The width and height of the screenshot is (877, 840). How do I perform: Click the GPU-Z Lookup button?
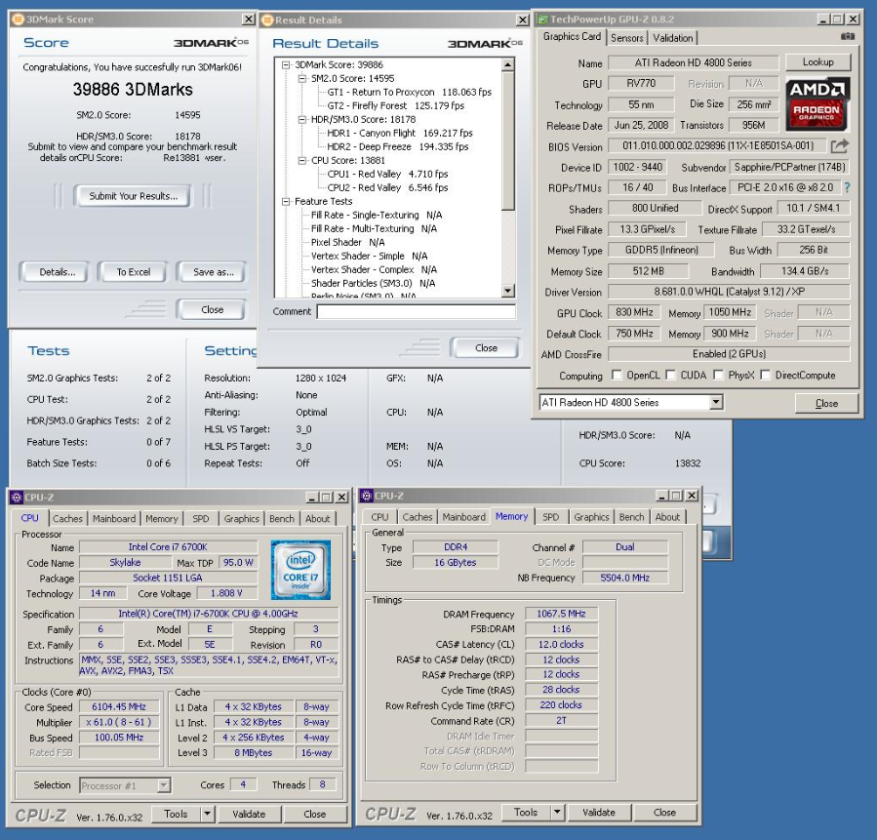click(817, 62)
